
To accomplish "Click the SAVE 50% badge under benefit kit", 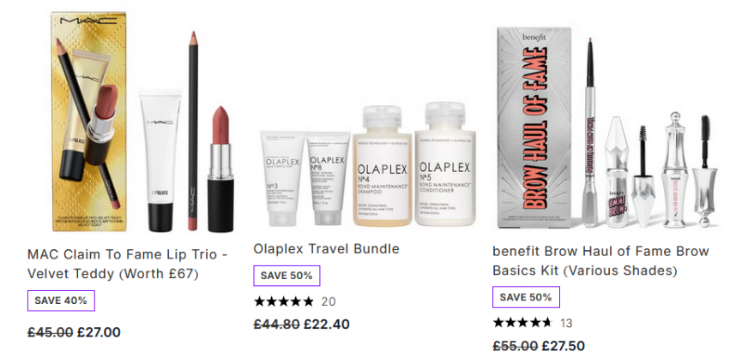I will (526, 297).
